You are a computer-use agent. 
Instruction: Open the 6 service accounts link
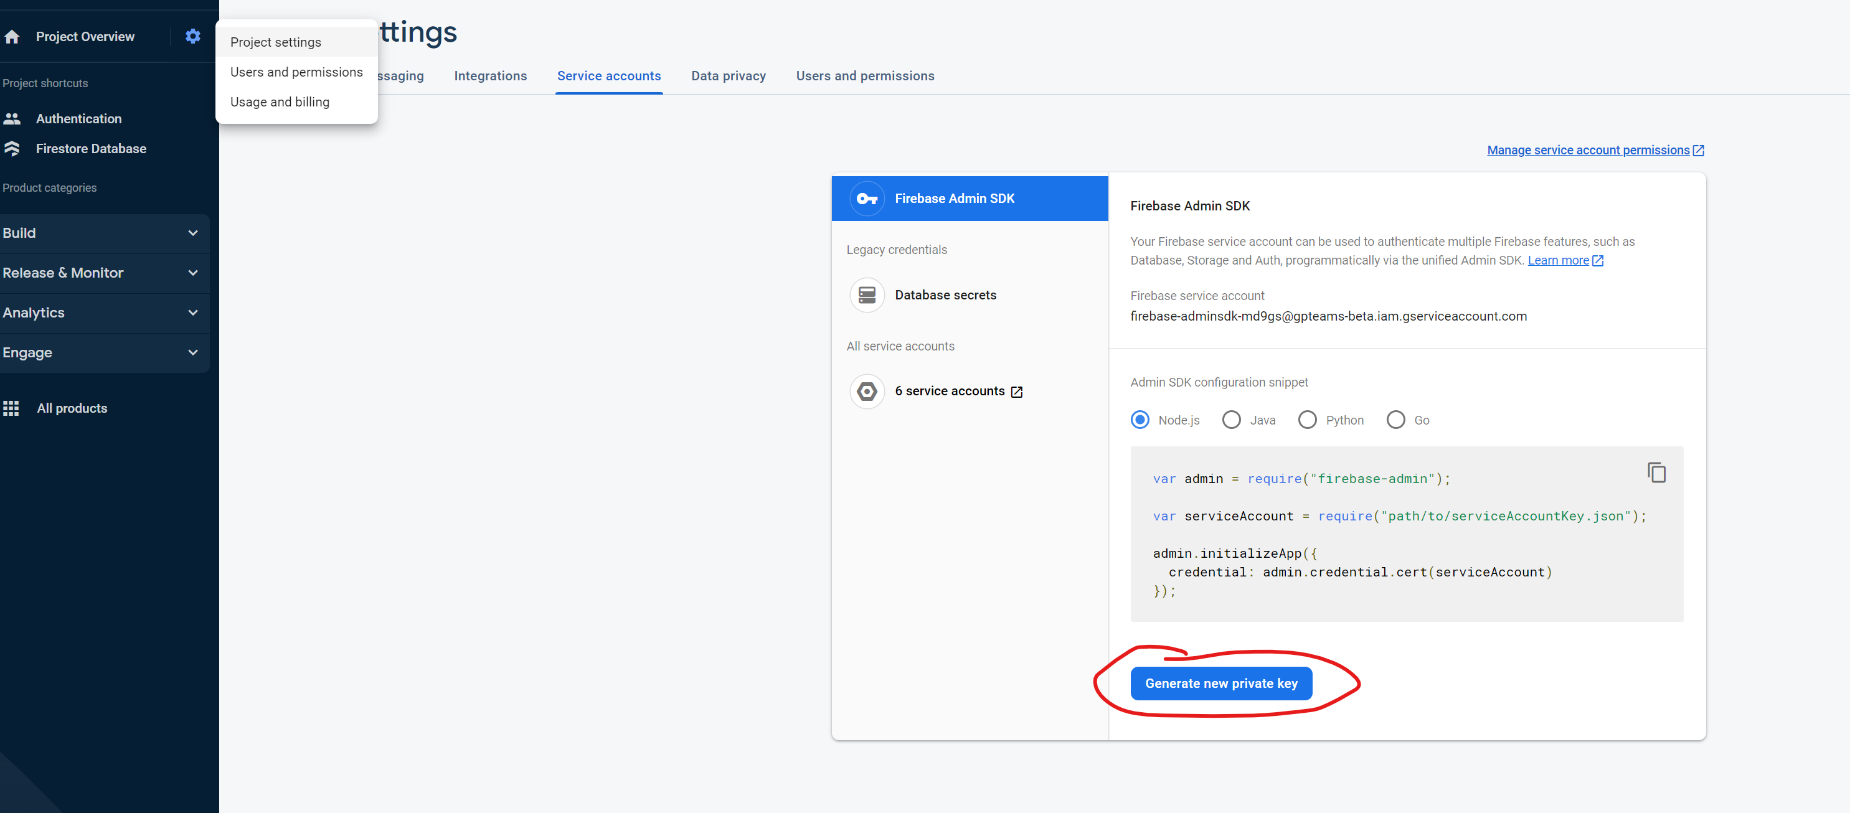click(950, 392)
